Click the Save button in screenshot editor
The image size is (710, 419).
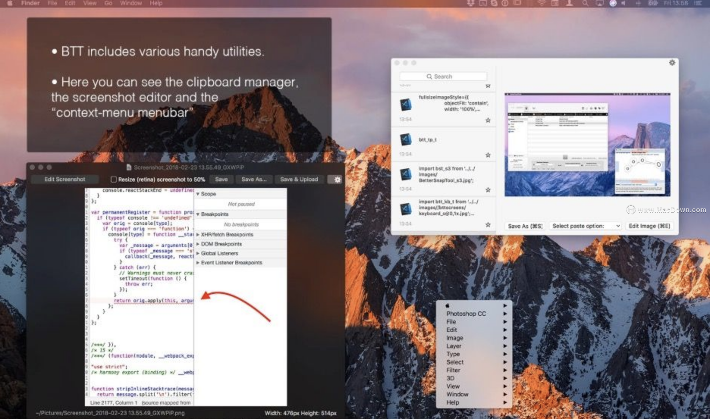221,179
